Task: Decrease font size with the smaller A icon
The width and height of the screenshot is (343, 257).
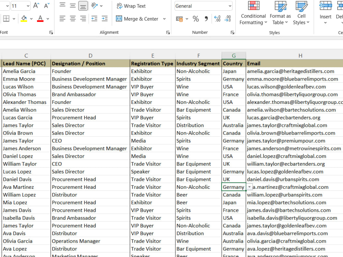Action: pyautogui.click(x=47, y=5)
